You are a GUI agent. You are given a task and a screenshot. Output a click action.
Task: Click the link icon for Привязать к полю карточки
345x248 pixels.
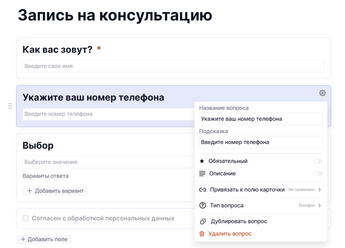point(203,190)
